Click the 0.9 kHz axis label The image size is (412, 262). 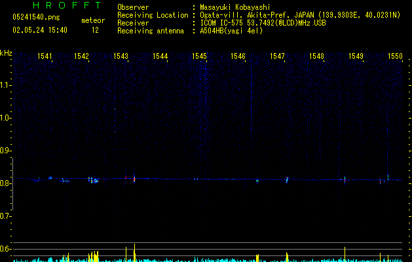coord(5,151)
